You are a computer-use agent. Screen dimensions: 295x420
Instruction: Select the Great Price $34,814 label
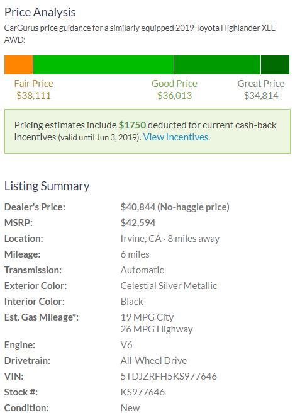click(x=261, y=89)
